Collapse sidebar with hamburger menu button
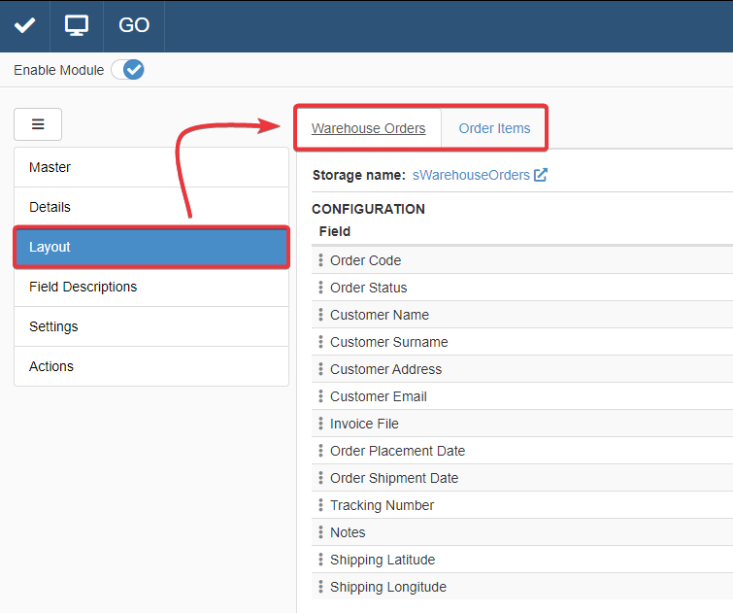The image size is (733, 613). (38, 124)
